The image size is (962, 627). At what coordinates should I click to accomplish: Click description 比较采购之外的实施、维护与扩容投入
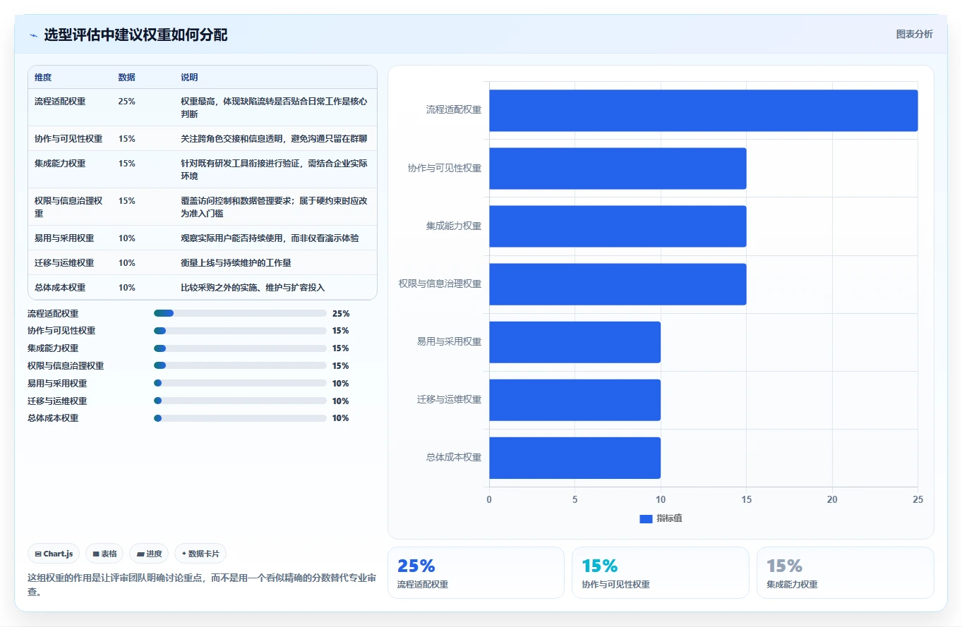253,288
